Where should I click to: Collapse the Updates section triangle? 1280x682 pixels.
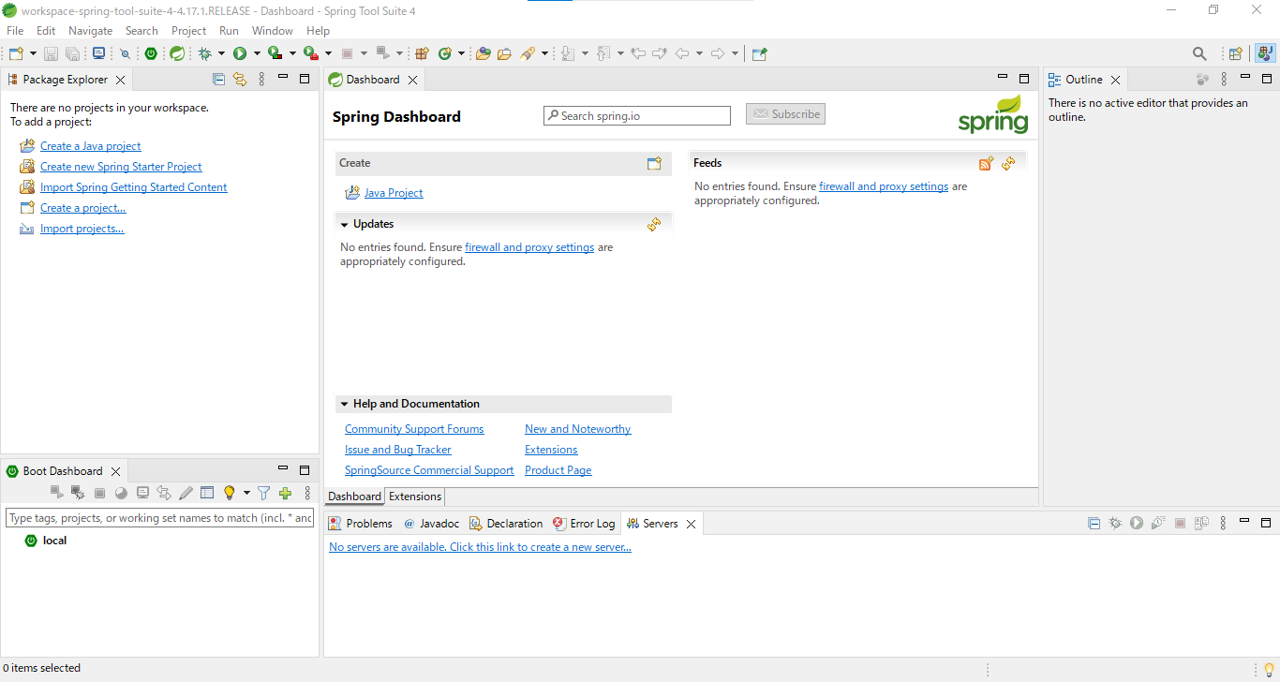click(x=345, y=225)
